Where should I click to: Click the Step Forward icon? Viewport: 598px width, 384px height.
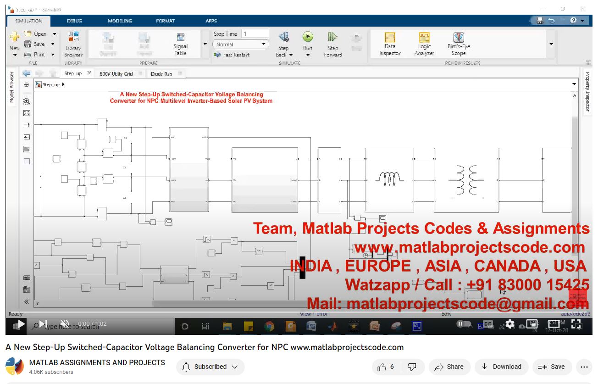[332, 37]
